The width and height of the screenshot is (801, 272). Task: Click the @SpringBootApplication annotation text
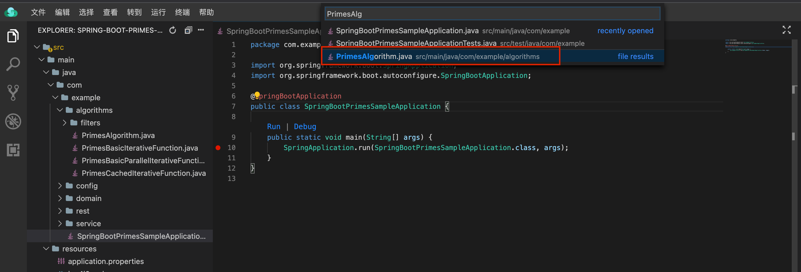pyautogui.click(x=296, y=96)
